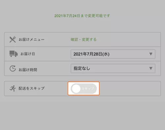Click the 2021年7月24日まで変更可能です notice text
This screenshot has height=130, width=165.
pyautogui.click(x=82, y=16)
